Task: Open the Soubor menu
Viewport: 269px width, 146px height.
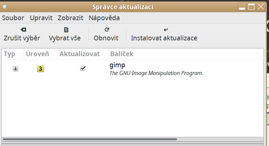Action: (13, 18)
